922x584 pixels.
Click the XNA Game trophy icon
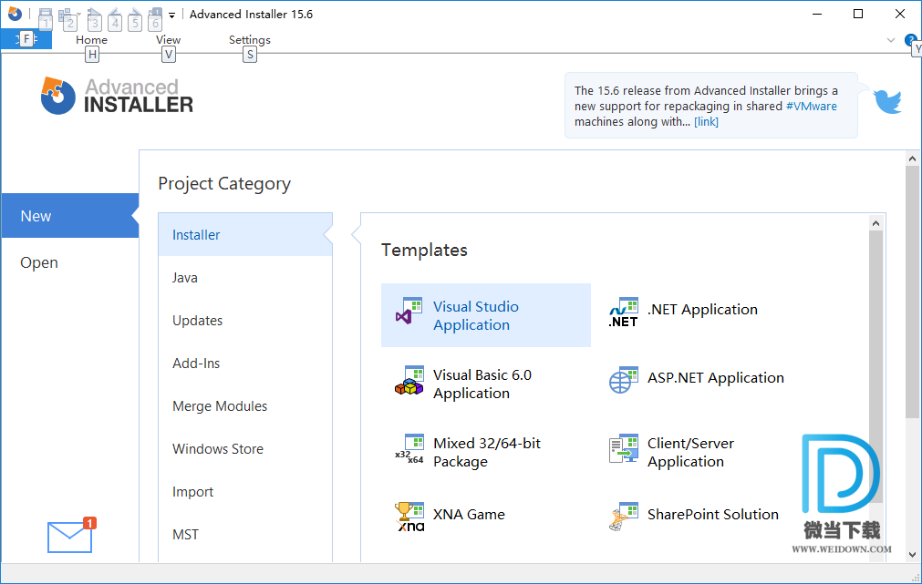[409, 517]
